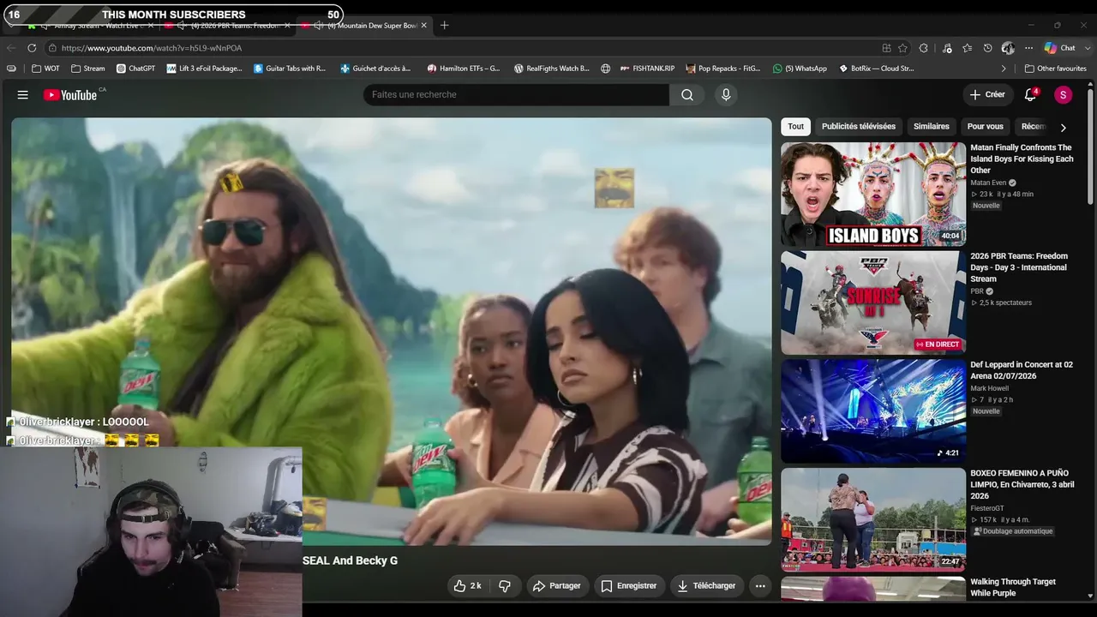Viewport: 1097px width, 617px height.
Task: Click the Partager share button
Action: [556, 586]
